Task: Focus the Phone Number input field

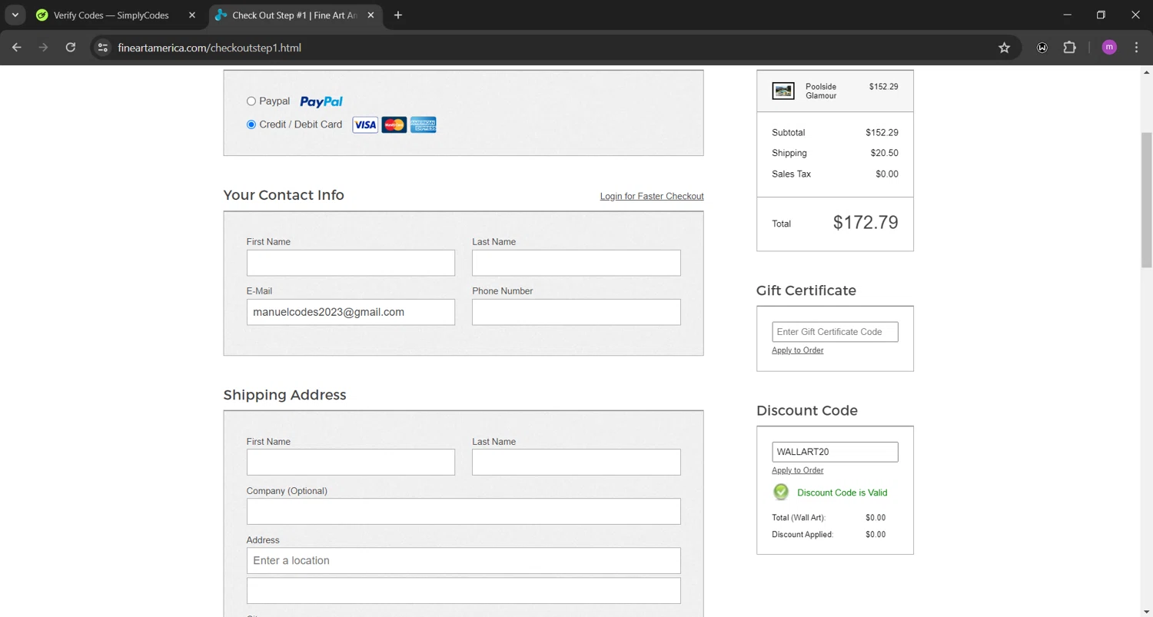Action: click(x=576, y=312)
